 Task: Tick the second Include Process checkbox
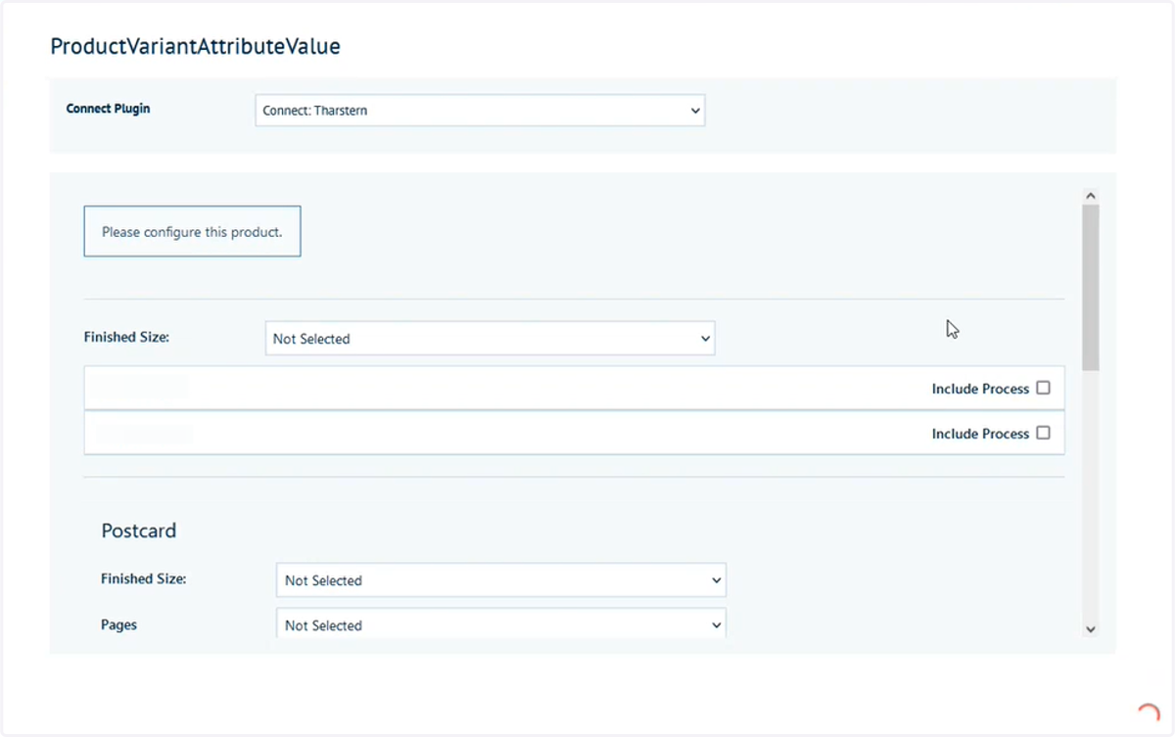coord(1043,433)
